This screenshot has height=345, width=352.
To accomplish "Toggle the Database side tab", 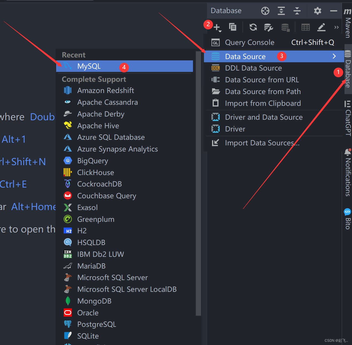I will click(348, 69).
